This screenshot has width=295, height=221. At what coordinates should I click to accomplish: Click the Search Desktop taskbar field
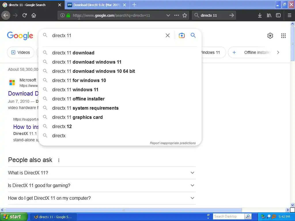tap(228, 216)
